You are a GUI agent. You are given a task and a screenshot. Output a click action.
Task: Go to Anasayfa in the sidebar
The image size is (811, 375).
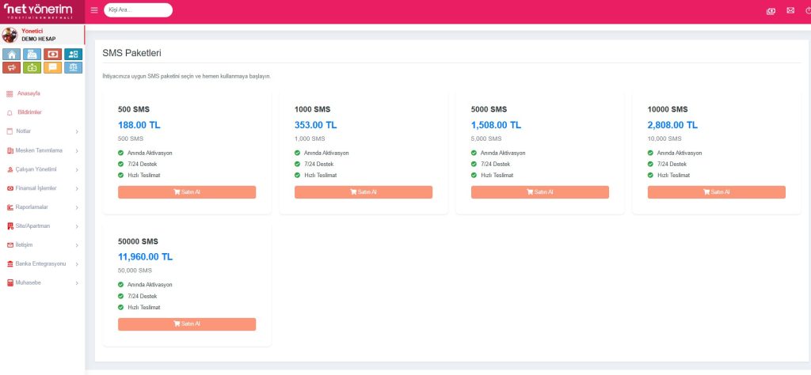click(x=28, y=93)
